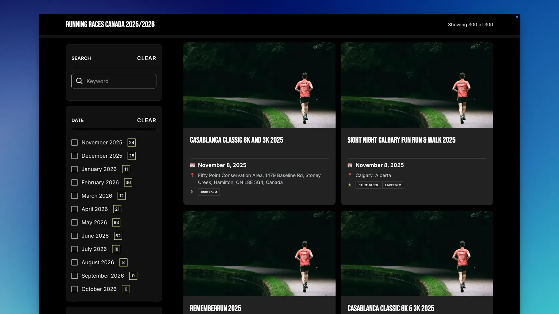The image size is (559, 314).
Task: Click UNDER 5KM tag on Sight Night Calgary card
Action: pos(393,185)
